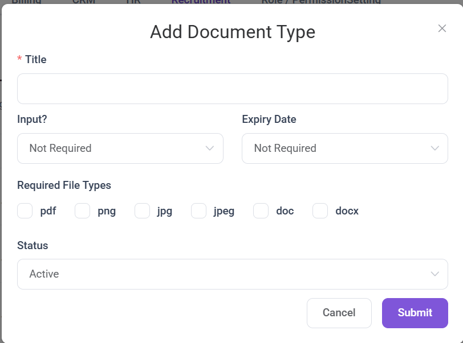Select the jpeg file type checkbox
This screenshot has width=463, height=343.
coord(198,211)
